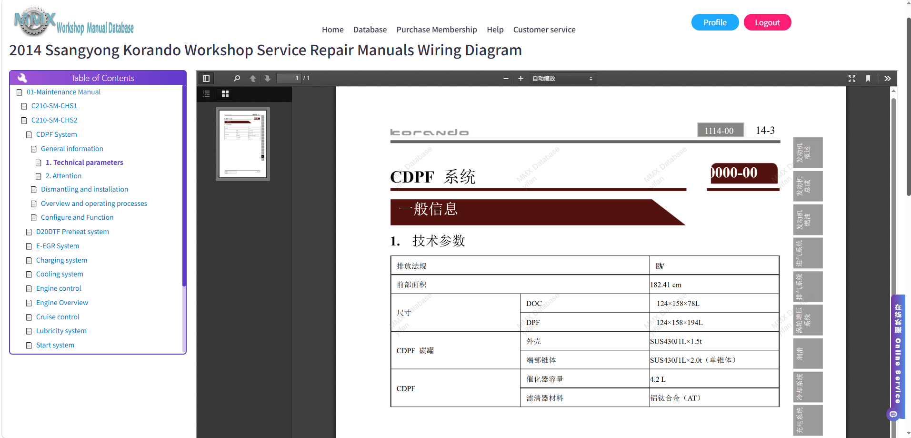911x438 pixels.
Task: Click the zoom in plus icon
Action: click(x=521, y=78)
